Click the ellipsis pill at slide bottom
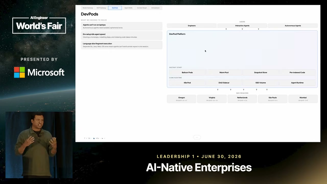Image resolution: width=327 pixels, height=184 pixels. coord(197,137)
